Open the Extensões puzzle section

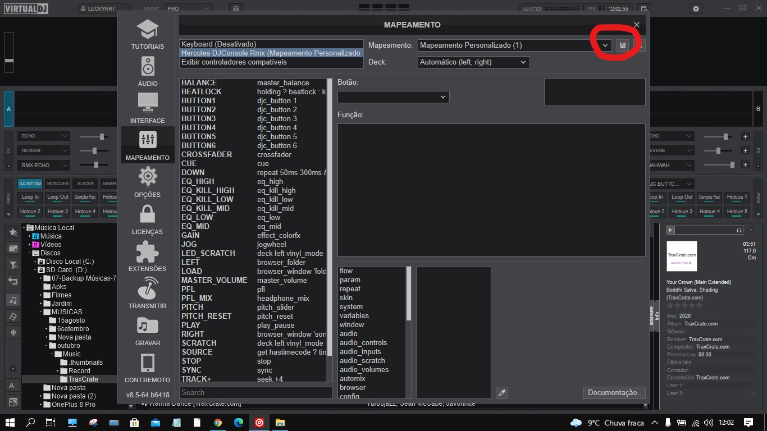tap(148, 256)
